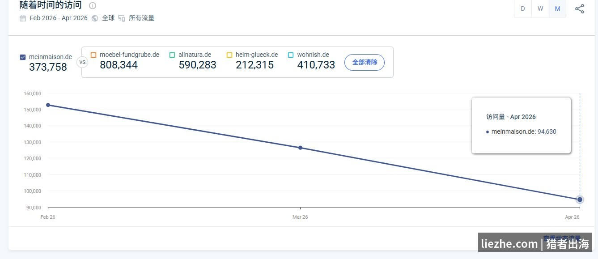This screenshot has width=598, height=259.
Task: Tick the wohnish.de checkbox
Action: pyautogui.click(x=291, y=55)
